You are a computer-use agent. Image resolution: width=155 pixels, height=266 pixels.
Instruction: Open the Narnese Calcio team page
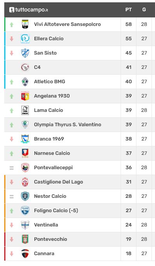point(52,153)
